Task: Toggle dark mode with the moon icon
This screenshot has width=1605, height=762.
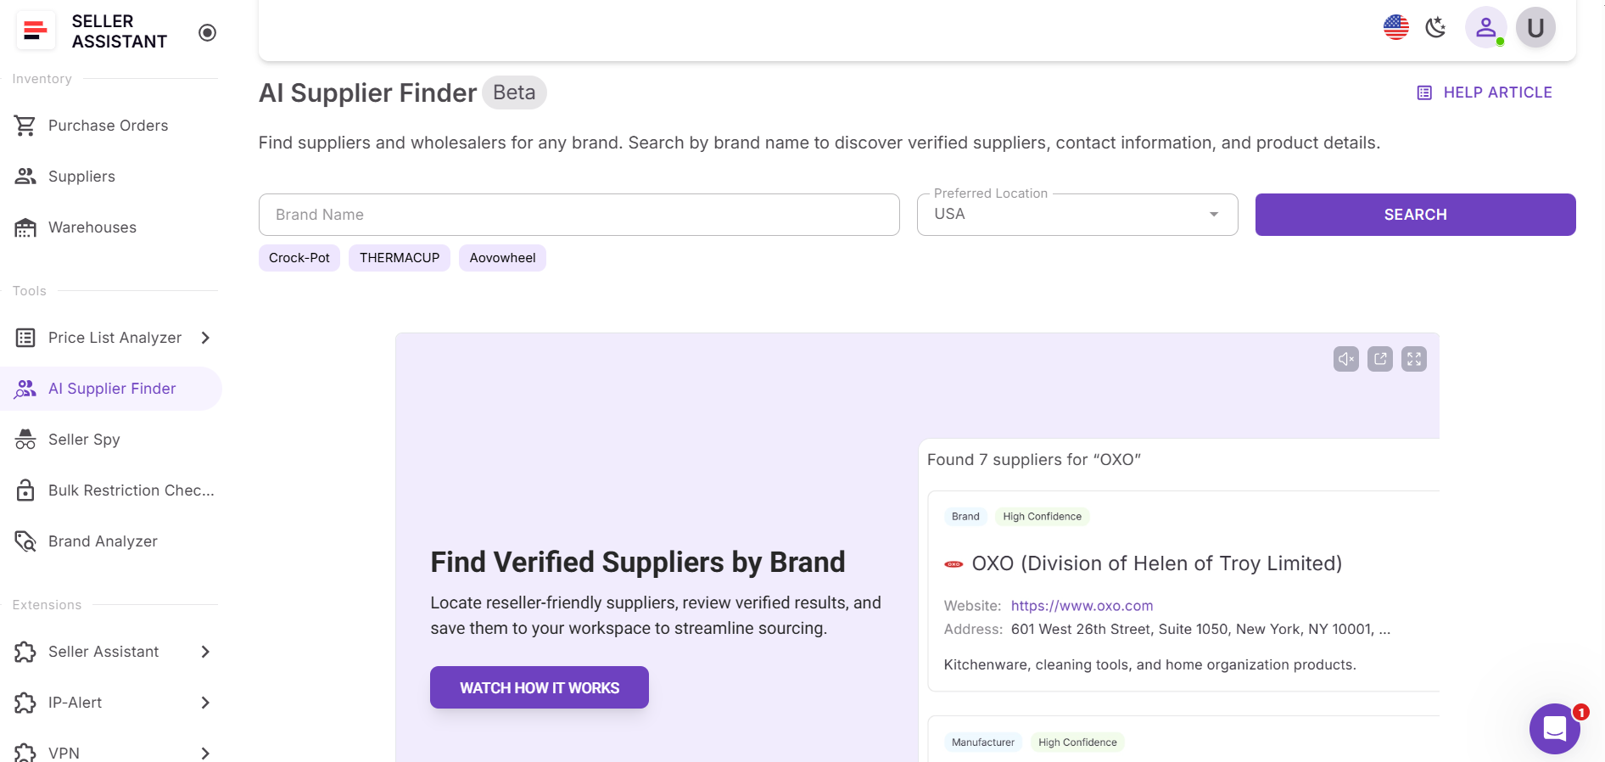Action: click(x=1436, y=27)
